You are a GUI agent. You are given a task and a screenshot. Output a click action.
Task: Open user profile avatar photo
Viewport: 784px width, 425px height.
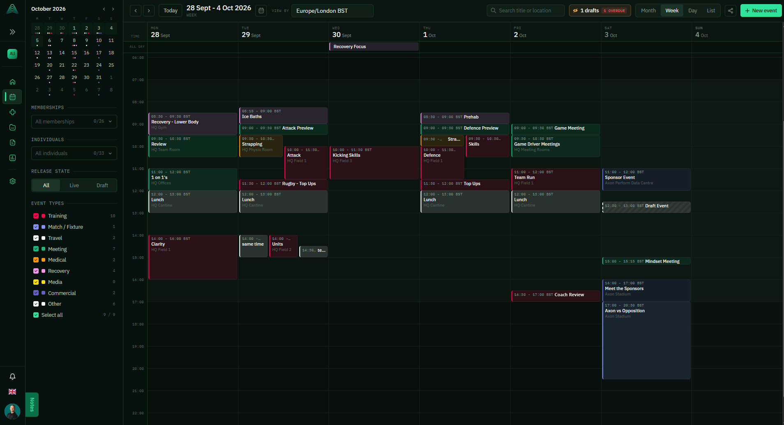pos(12,411)
